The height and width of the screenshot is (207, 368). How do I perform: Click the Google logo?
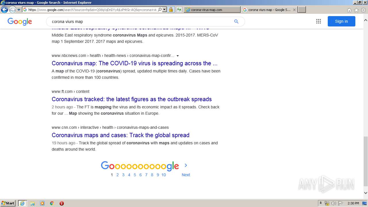(20, 22)
